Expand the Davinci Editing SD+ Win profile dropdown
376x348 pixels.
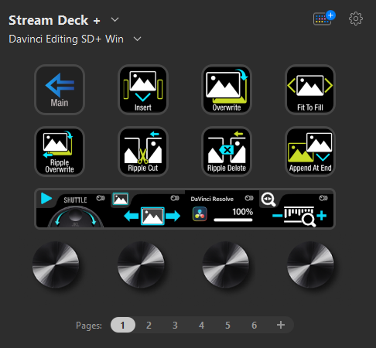(x=137, y=39)
